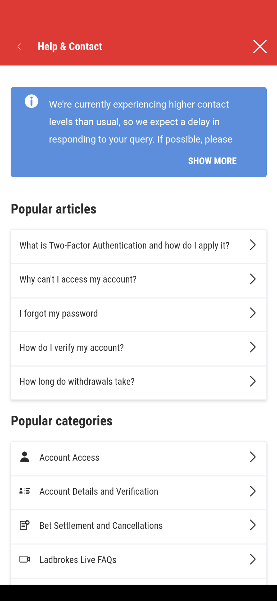
Task: Open the Account Details and Verification category
Action: [99, 492]
